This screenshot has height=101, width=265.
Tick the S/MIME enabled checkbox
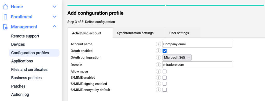165,78
